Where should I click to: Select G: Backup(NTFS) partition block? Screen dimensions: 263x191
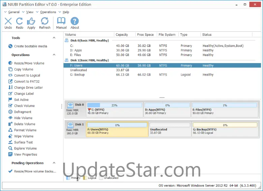pyautogui.click(x=225, y=129)
